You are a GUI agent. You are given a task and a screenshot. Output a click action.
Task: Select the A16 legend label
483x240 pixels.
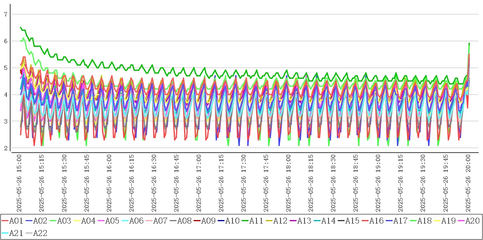tap(372, 221)
